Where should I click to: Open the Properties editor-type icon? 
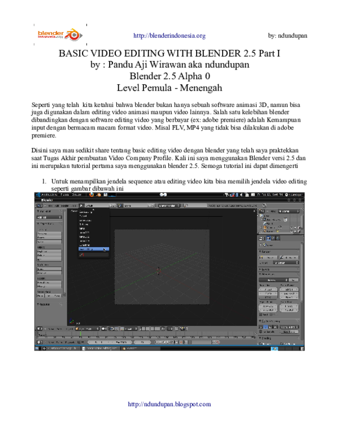click(262, 238)
